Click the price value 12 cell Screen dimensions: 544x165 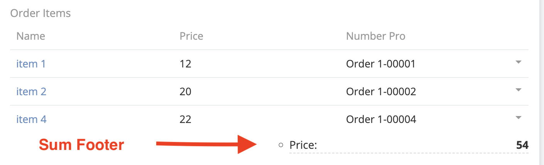(x=186, y=64)
